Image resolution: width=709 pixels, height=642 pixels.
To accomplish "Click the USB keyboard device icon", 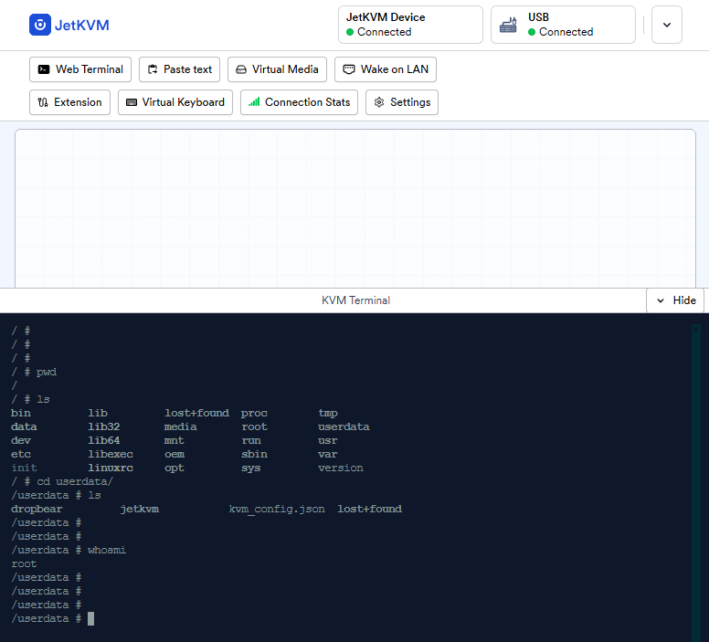I will 508,25.
